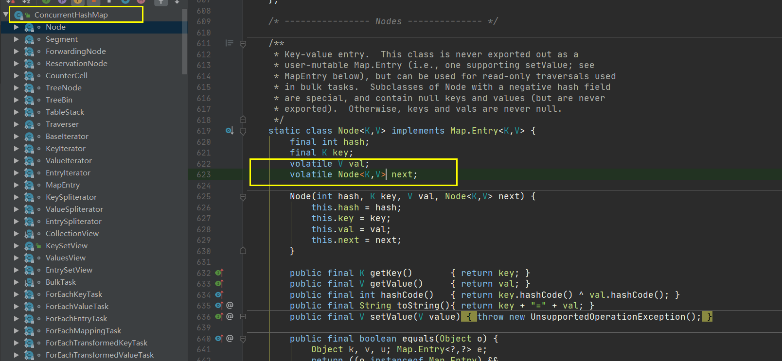782x361 pixels.
Task: Expand the BulkTask class arrow
Action: point(17,282)
